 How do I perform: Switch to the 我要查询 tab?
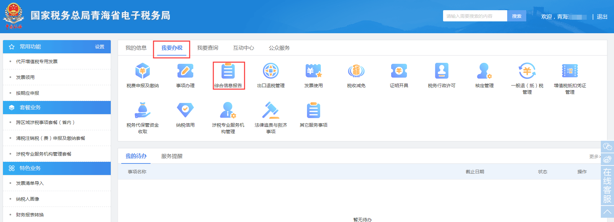point(208,48)
